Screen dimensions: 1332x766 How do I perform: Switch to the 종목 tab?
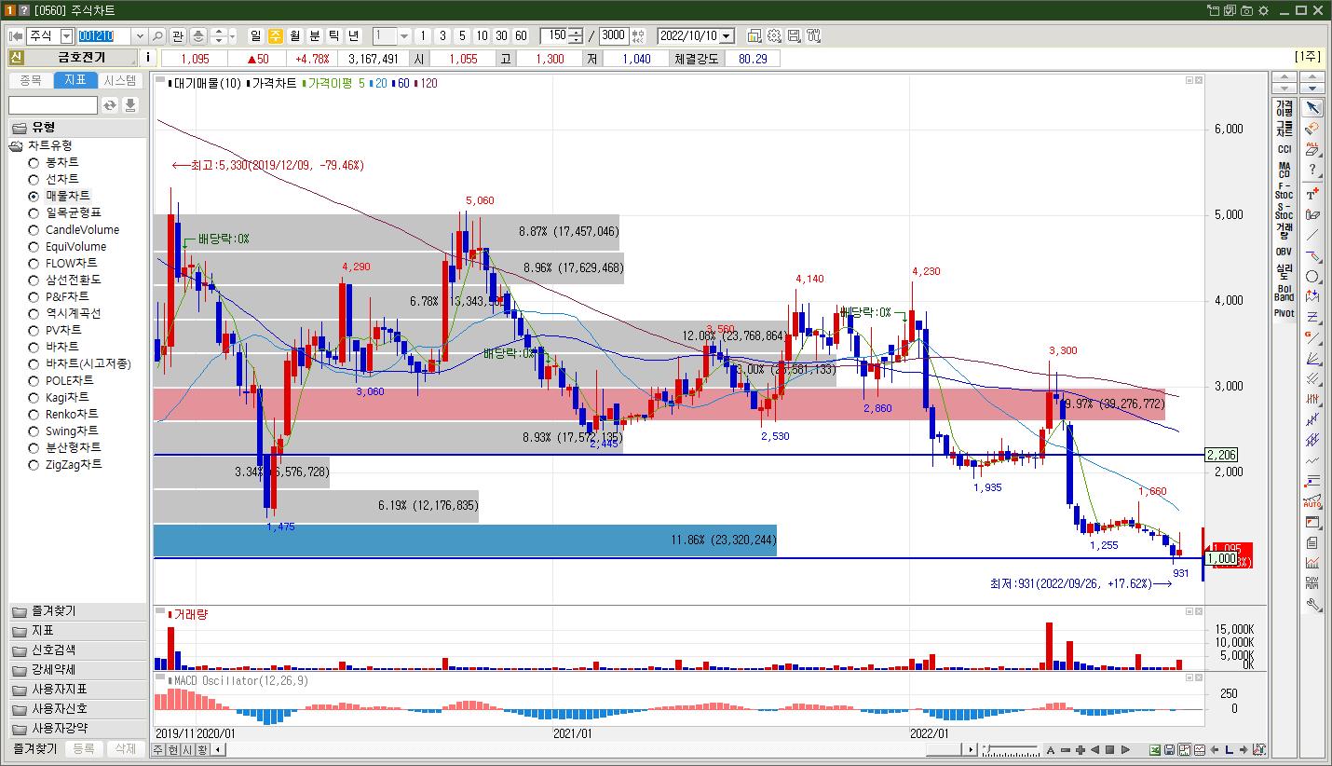(31, 81)
